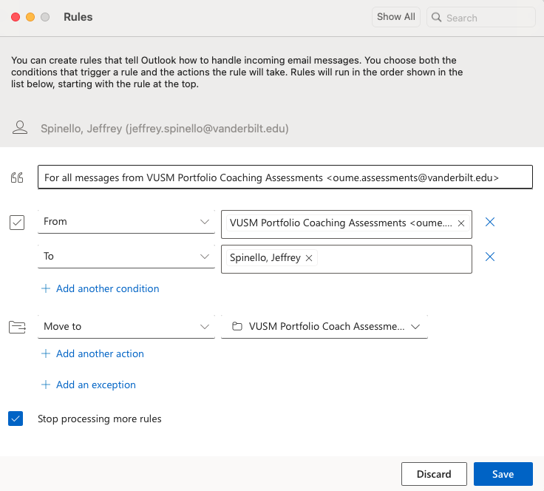The image size is (544, 491).
Task: Minimize the Rules window
Action: (30, 17)
